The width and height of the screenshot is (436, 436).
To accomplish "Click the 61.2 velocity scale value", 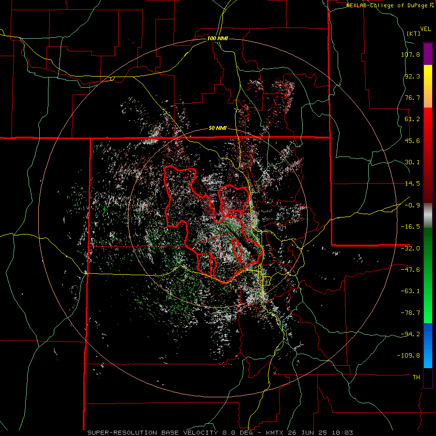I will pyautogui.click(x=412, y=119).
